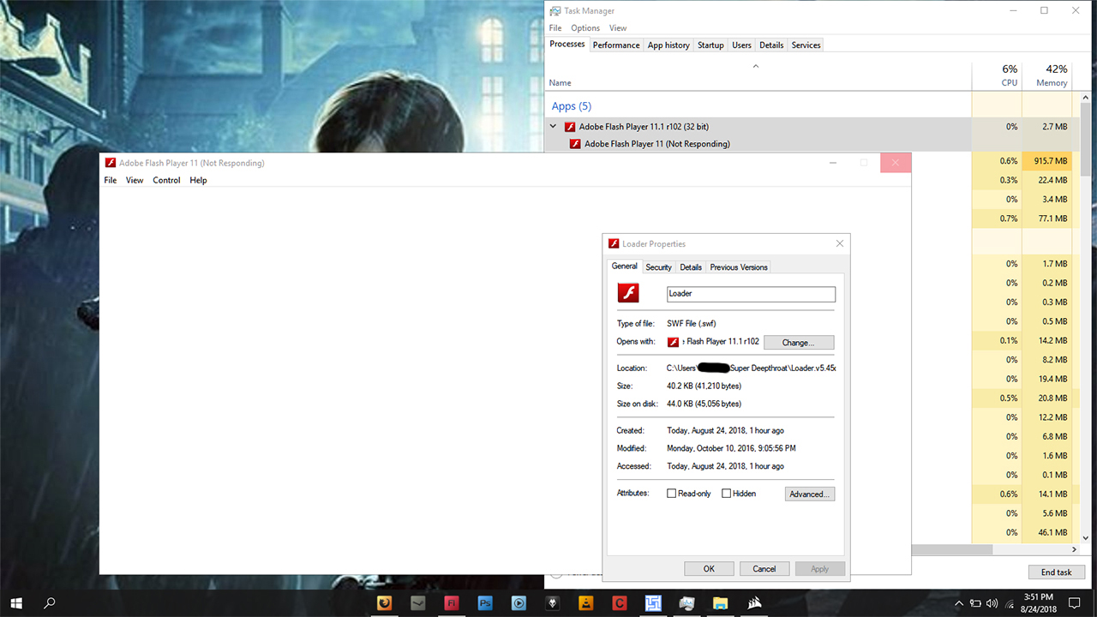The width and height of the screenshot is (1097, 617).
Task: Open CCleaner from the taskbar
Action: [x=619, y=603]
